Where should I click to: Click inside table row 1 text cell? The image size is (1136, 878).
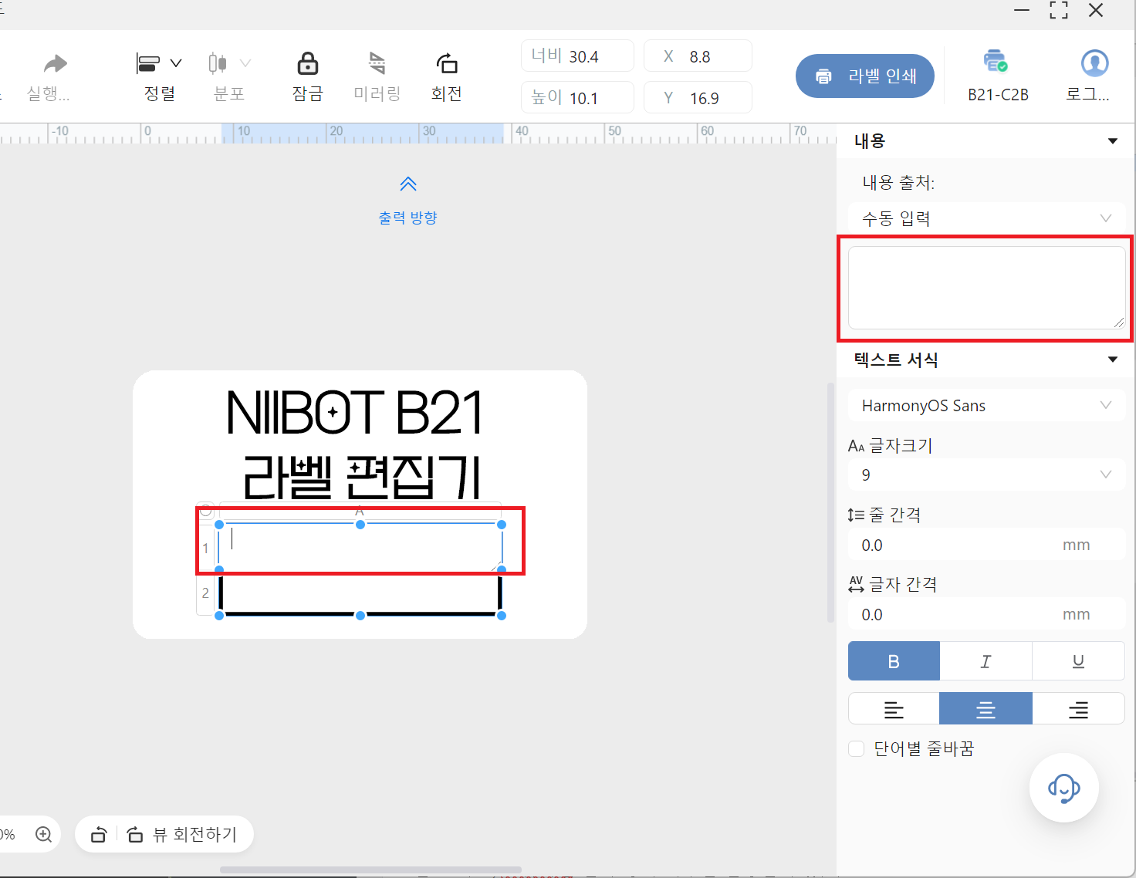click(360, 547)
